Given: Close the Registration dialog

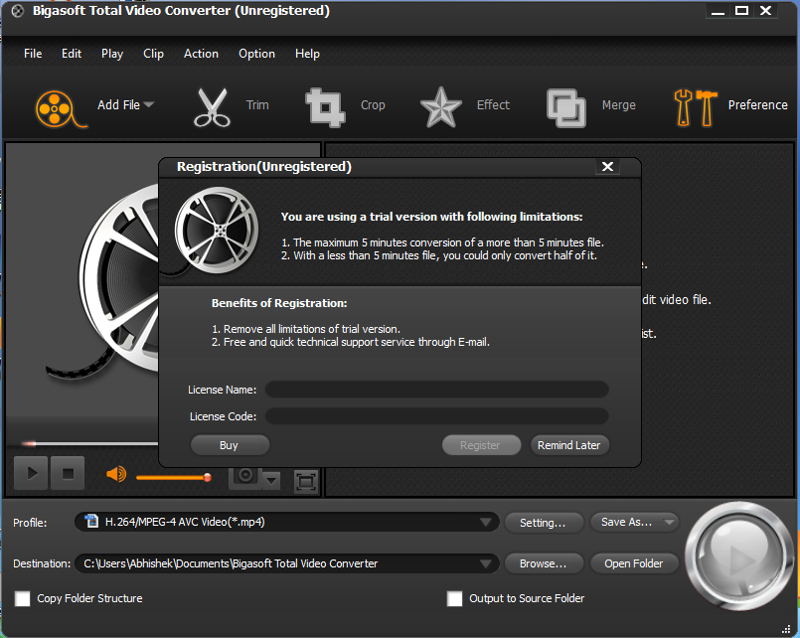Looking at the screenshot, I should coord(607,167).
